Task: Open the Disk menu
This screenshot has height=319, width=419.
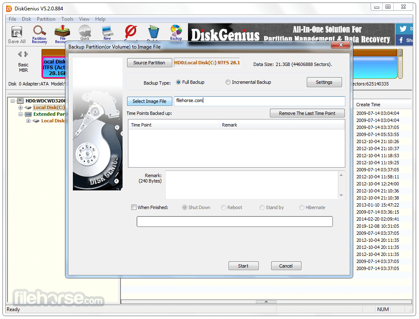Action: (26, 19)
